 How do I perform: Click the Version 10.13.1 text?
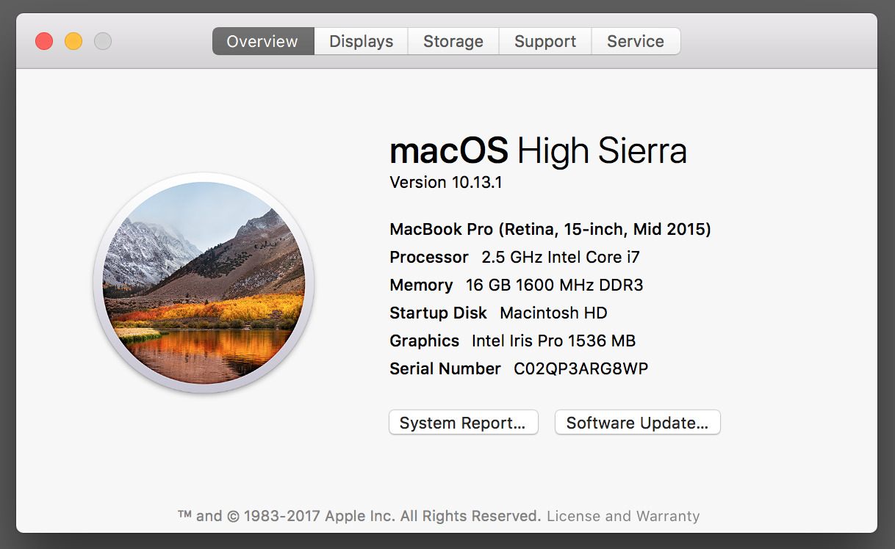click(445, 182)
